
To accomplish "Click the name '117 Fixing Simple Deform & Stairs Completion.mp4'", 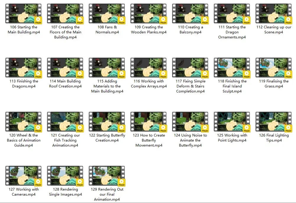I will (190, 86).
